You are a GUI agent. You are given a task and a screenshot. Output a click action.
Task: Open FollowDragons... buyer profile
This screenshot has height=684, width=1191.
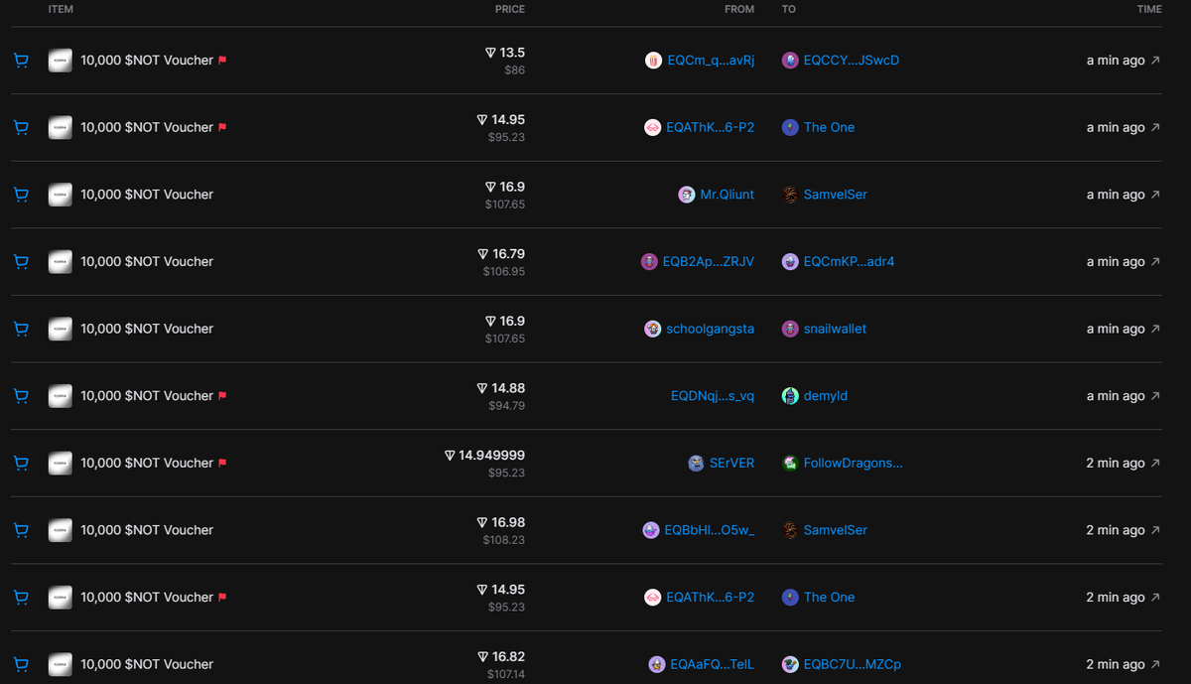[x=854, y=463]
